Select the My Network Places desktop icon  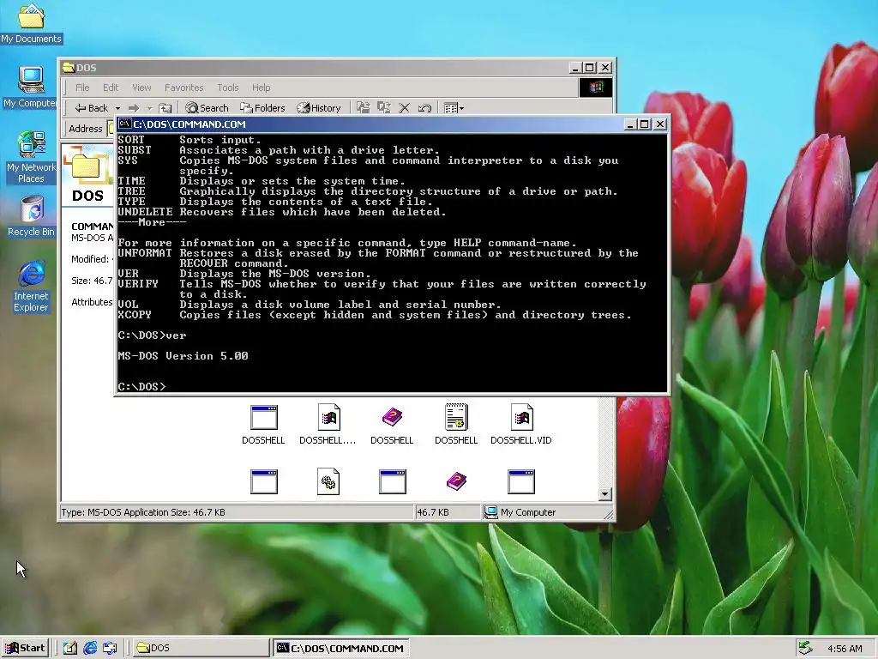[x=31, y=157]
